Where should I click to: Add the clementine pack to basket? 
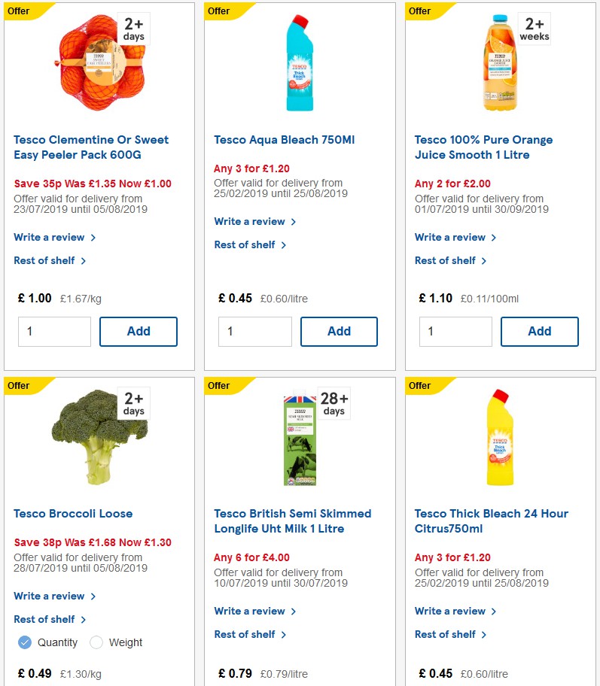139,331
